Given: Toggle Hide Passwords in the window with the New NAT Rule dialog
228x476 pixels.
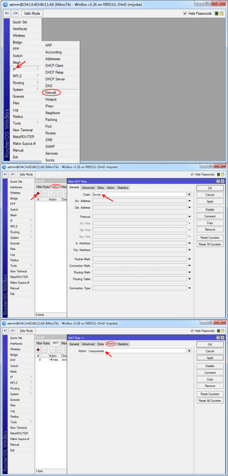Looking at the screenshot, I should 192,175.
